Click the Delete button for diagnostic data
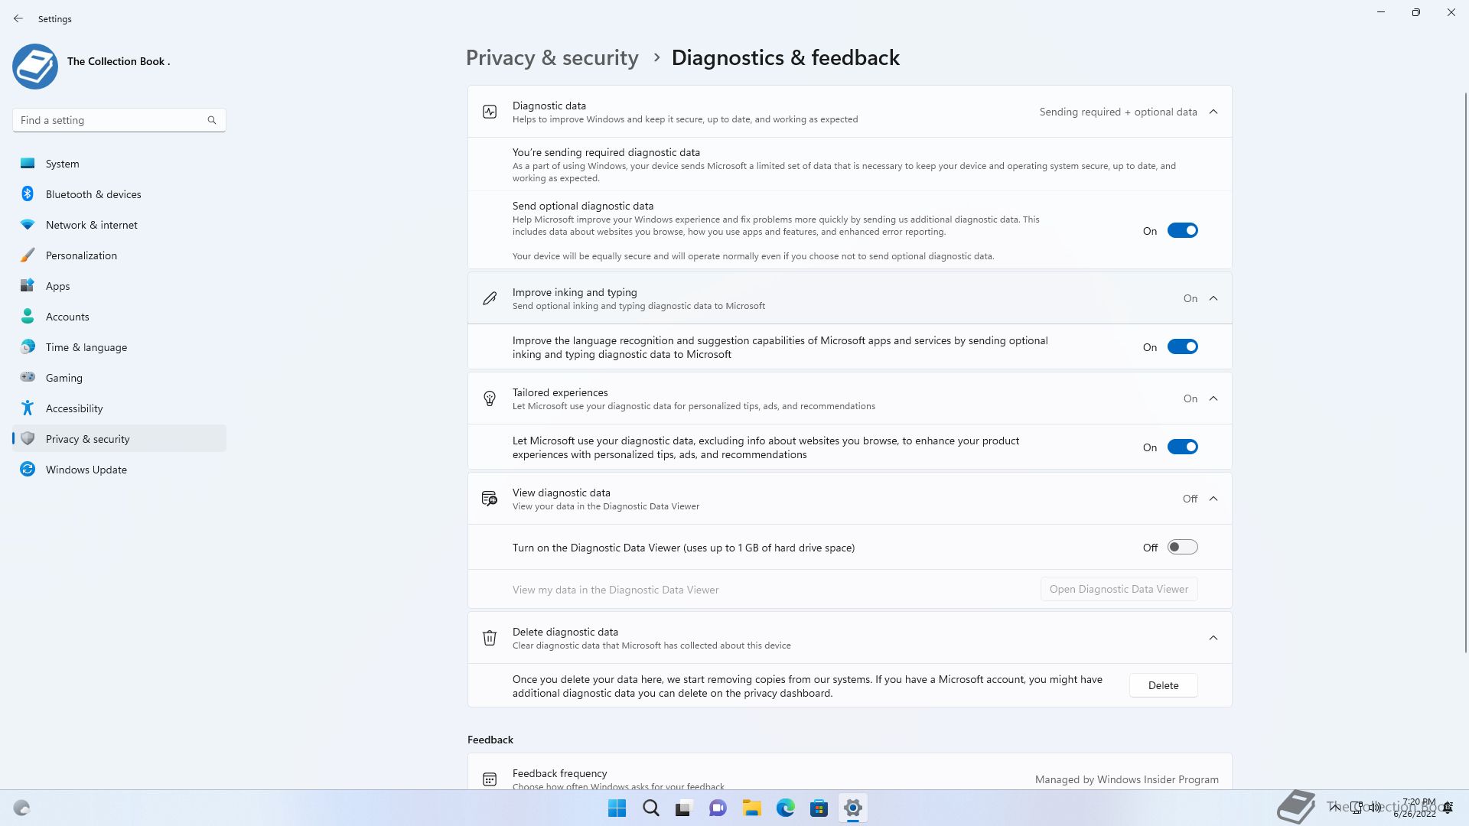Viewport: 1469px width, 826px height. [x=1163, y=685]
